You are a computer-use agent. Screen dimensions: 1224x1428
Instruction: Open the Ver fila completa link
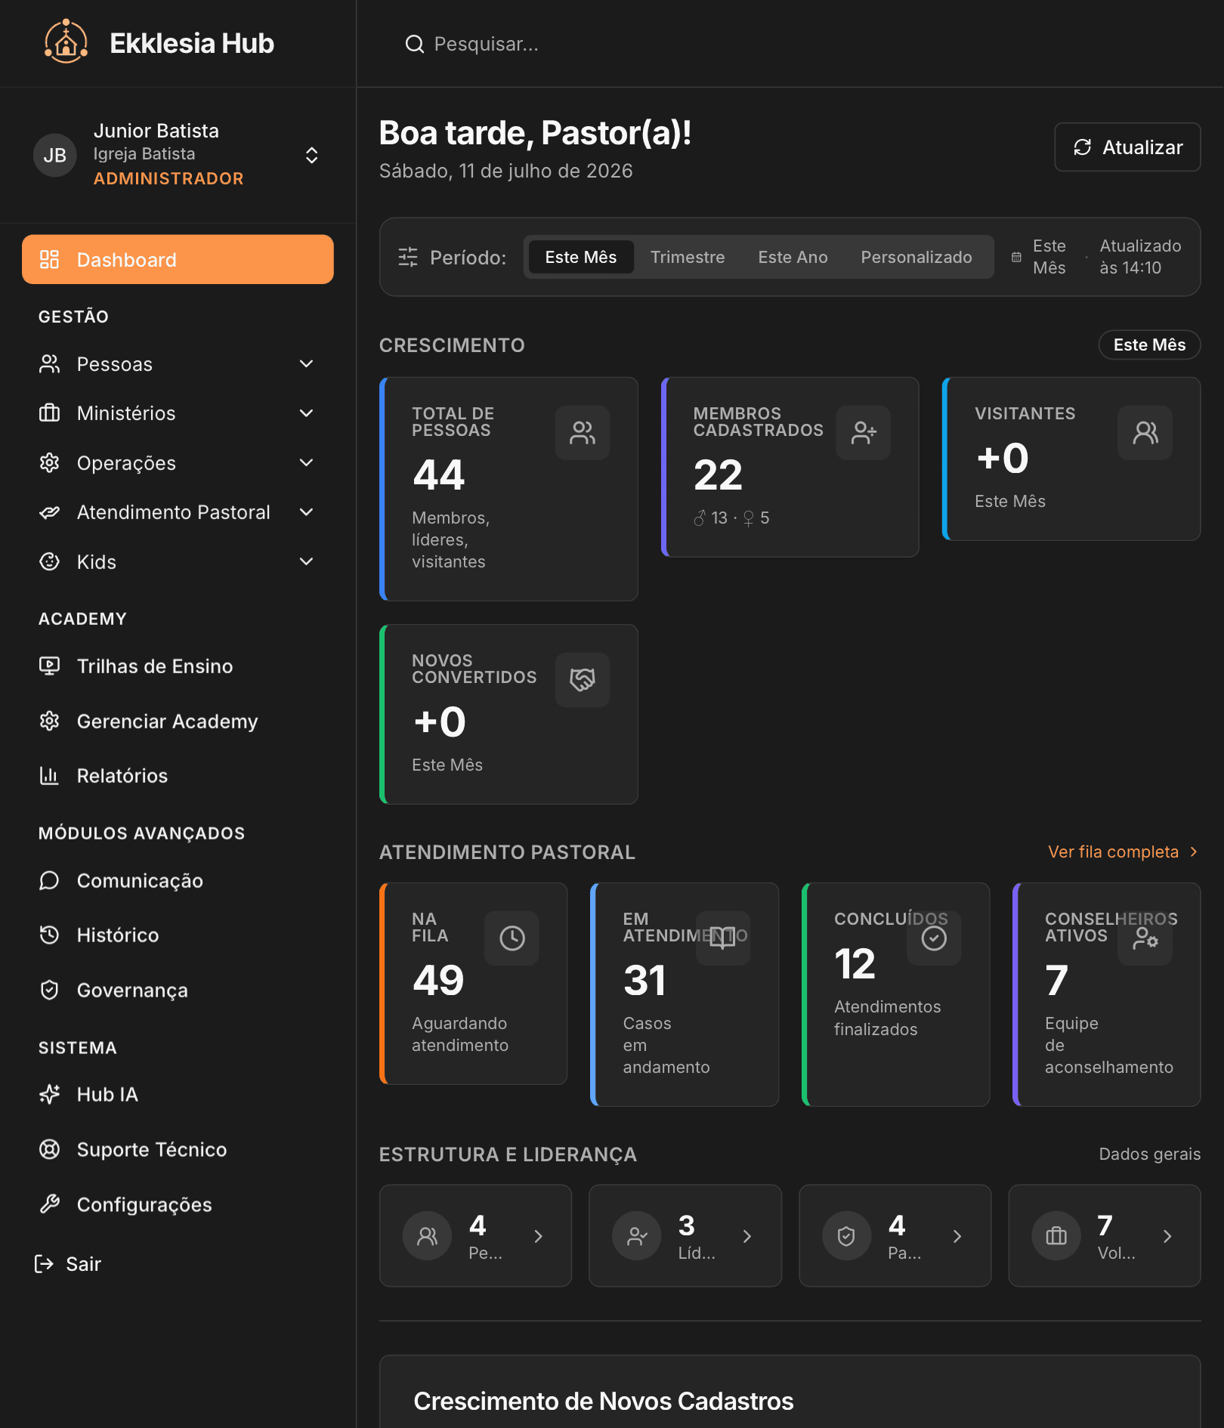click(x=1123, y=852)
